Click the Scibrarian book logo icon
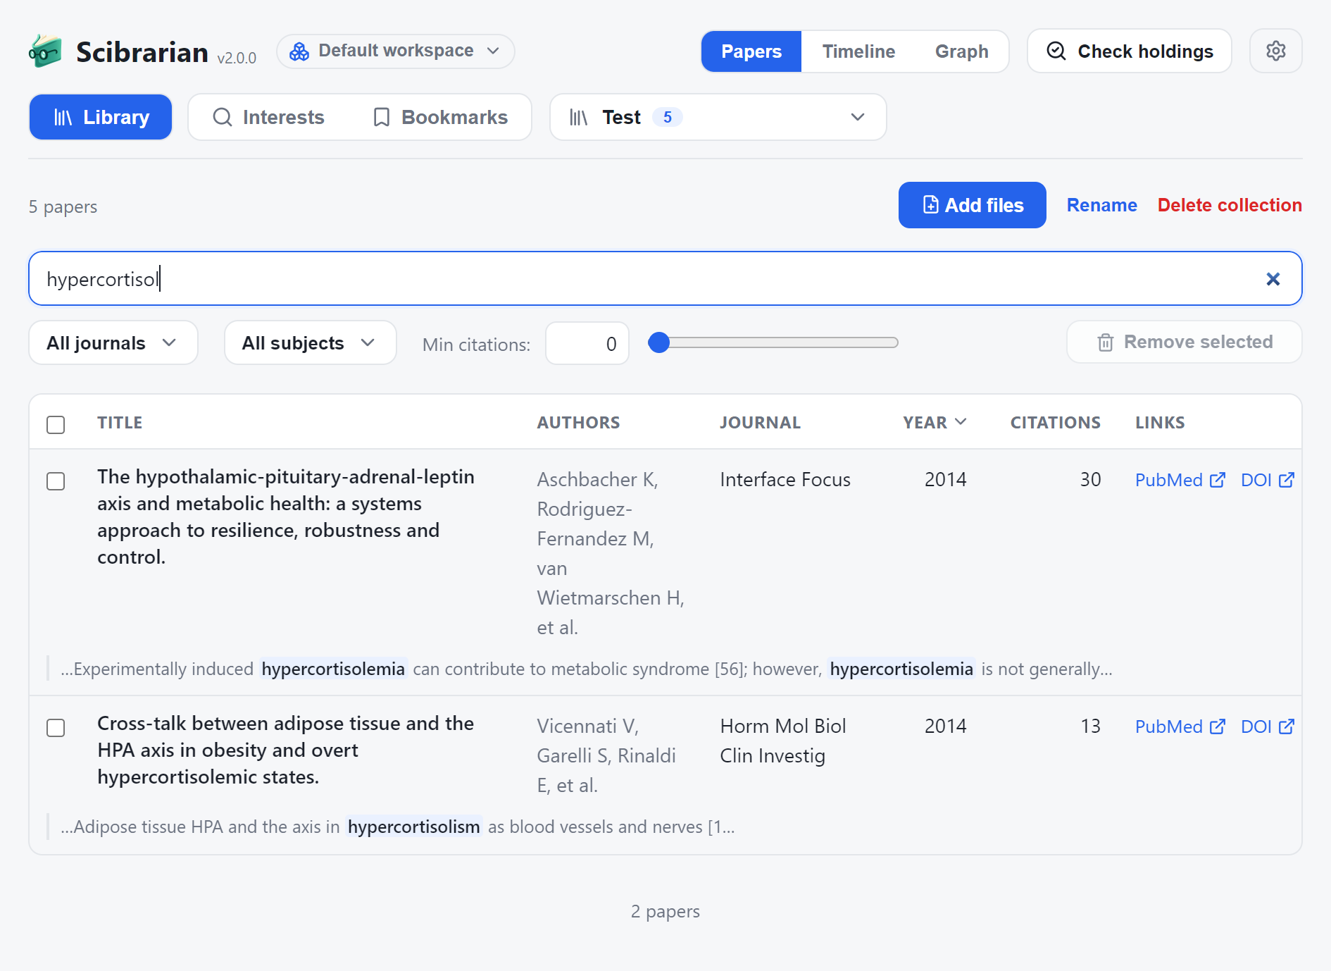Image resolution: width=1331 pixels, height=971 pixels. (45, 51)
